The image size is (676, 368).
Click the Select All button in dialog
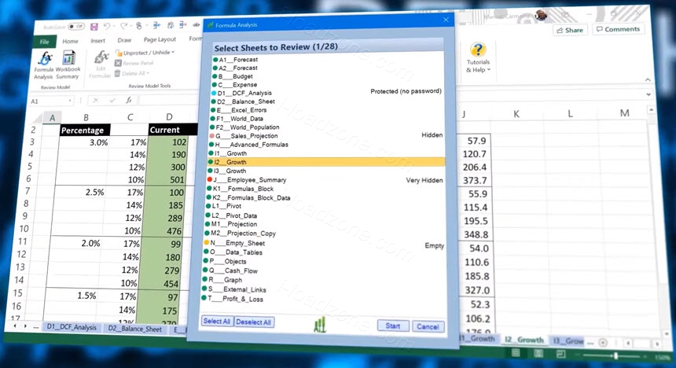point(216,321)
